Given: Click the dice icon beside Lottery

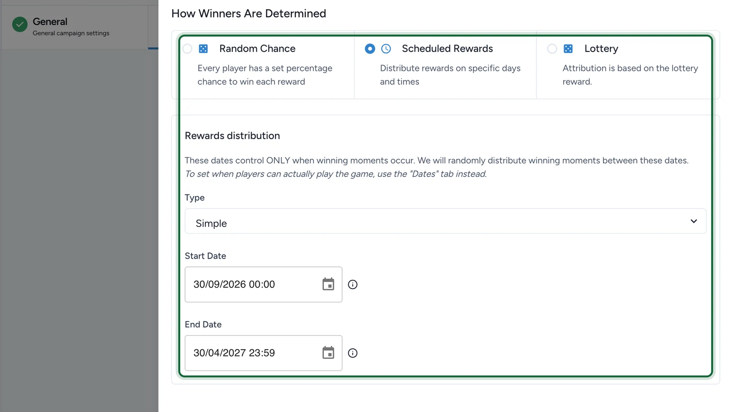Looking at the screenshot, I should (568, 49).
